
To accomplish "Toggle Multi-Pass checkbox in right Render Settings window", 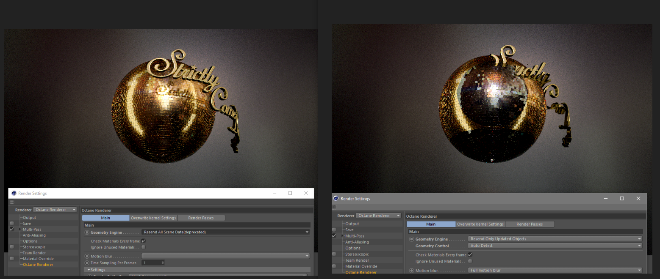I will click(334, 236).
